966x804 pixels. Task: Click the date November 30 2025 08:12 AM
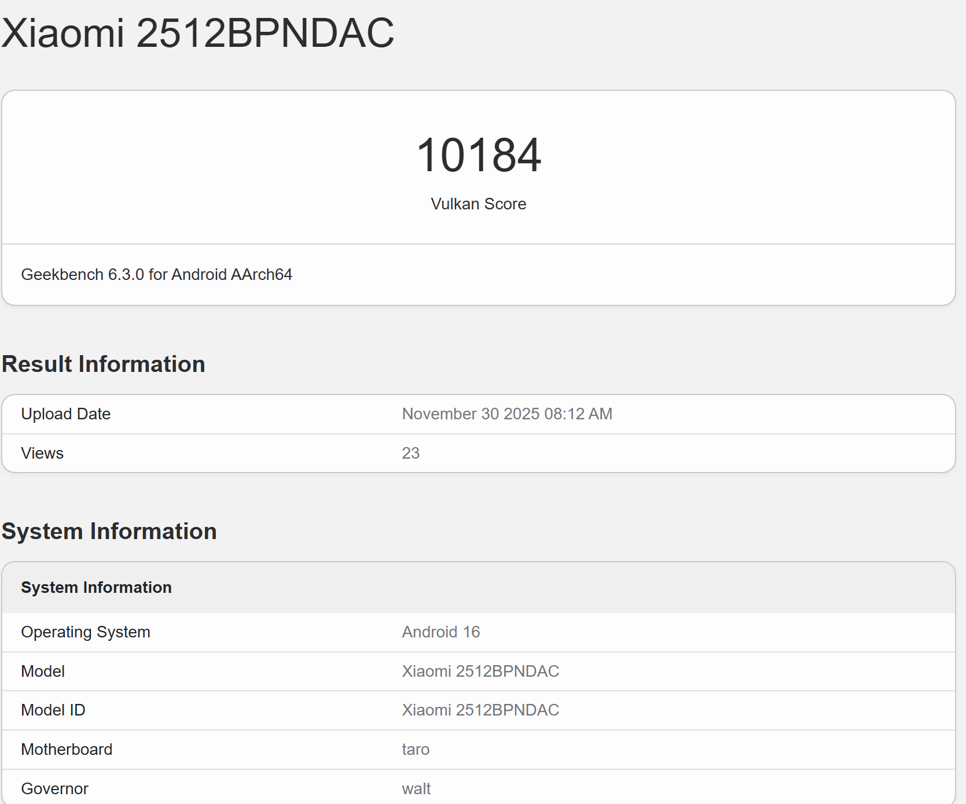point(507,414)
